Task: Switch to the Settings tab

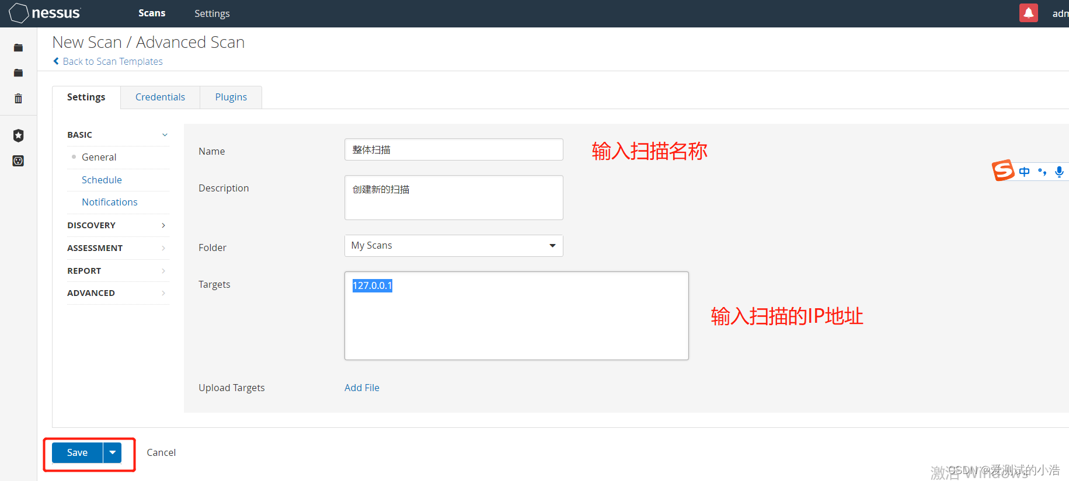Action: pyautogui.click(x=86, y=97)
